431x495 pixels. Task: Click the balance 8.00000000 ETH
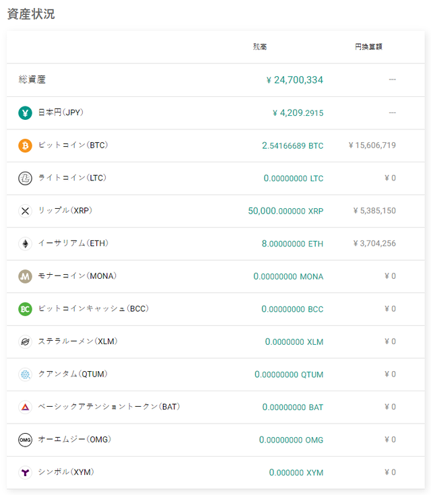tap(293, 244)
